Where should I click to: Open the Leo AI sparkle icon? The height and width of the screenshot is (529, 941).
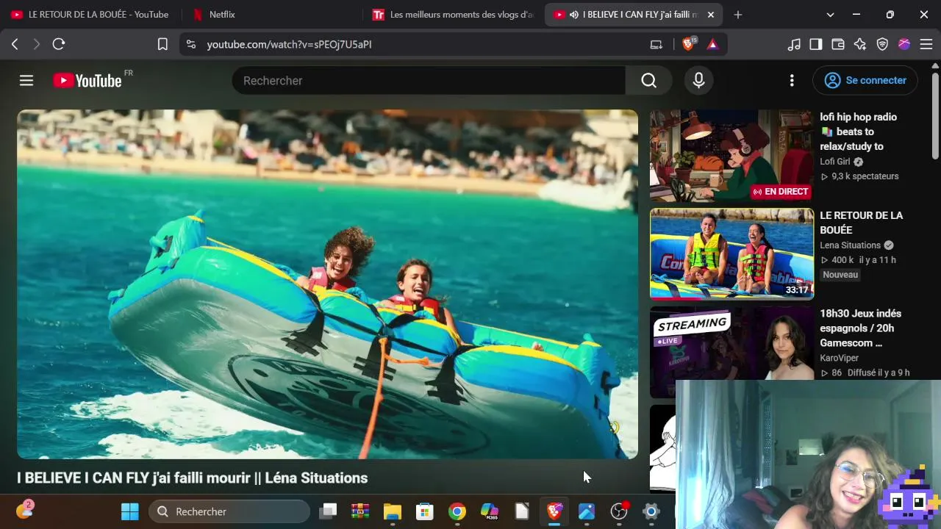(860, 44)
